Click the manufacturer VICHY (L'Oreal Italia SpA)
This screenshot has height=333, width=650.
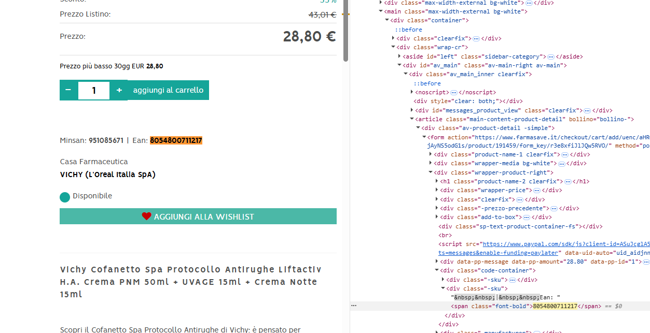pos(108,175)
